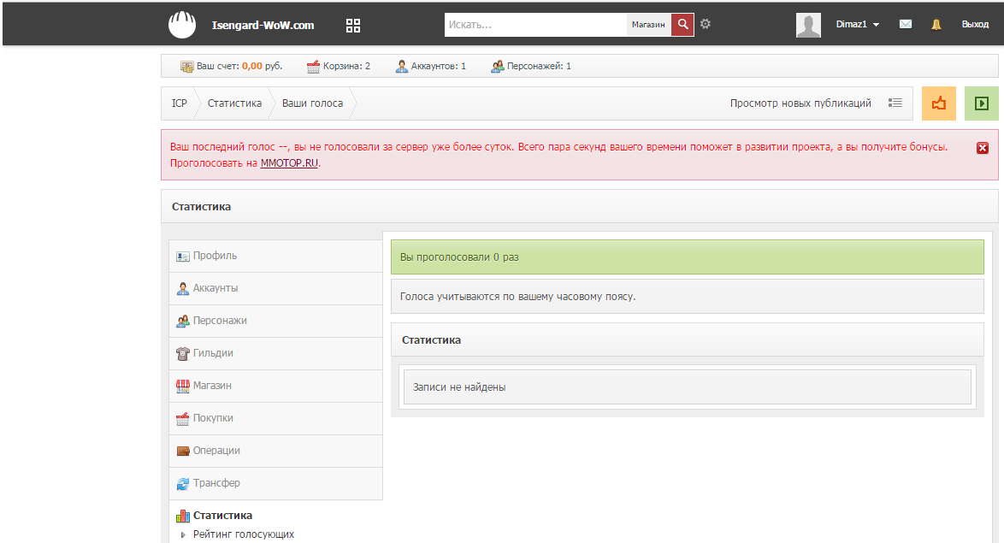Click the list view icon near публикаций
Image resolution: width=1004 pixels, height=543 pixels.
[x=895, y=103]
